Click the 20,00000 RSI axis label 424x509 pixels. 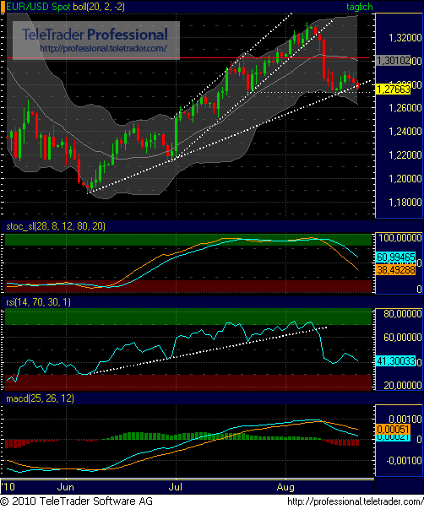point(403,385)
